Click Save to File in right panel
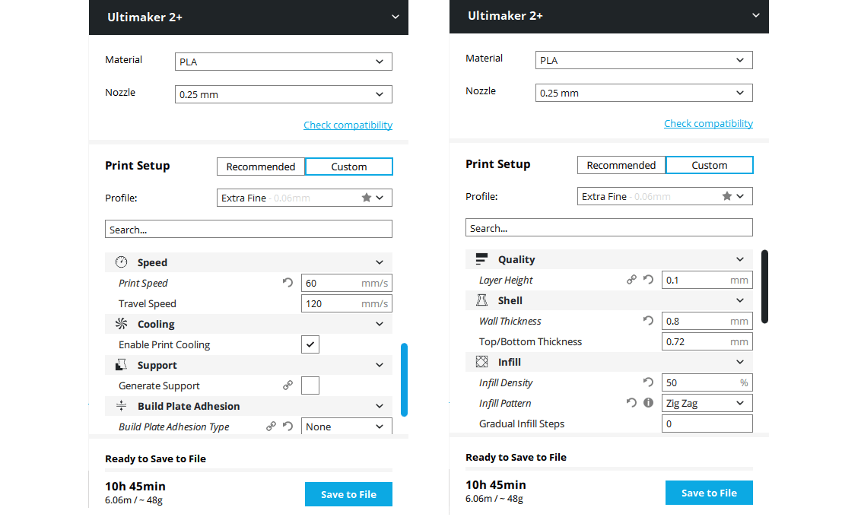 pyautogui.click(x=710, y=493)
